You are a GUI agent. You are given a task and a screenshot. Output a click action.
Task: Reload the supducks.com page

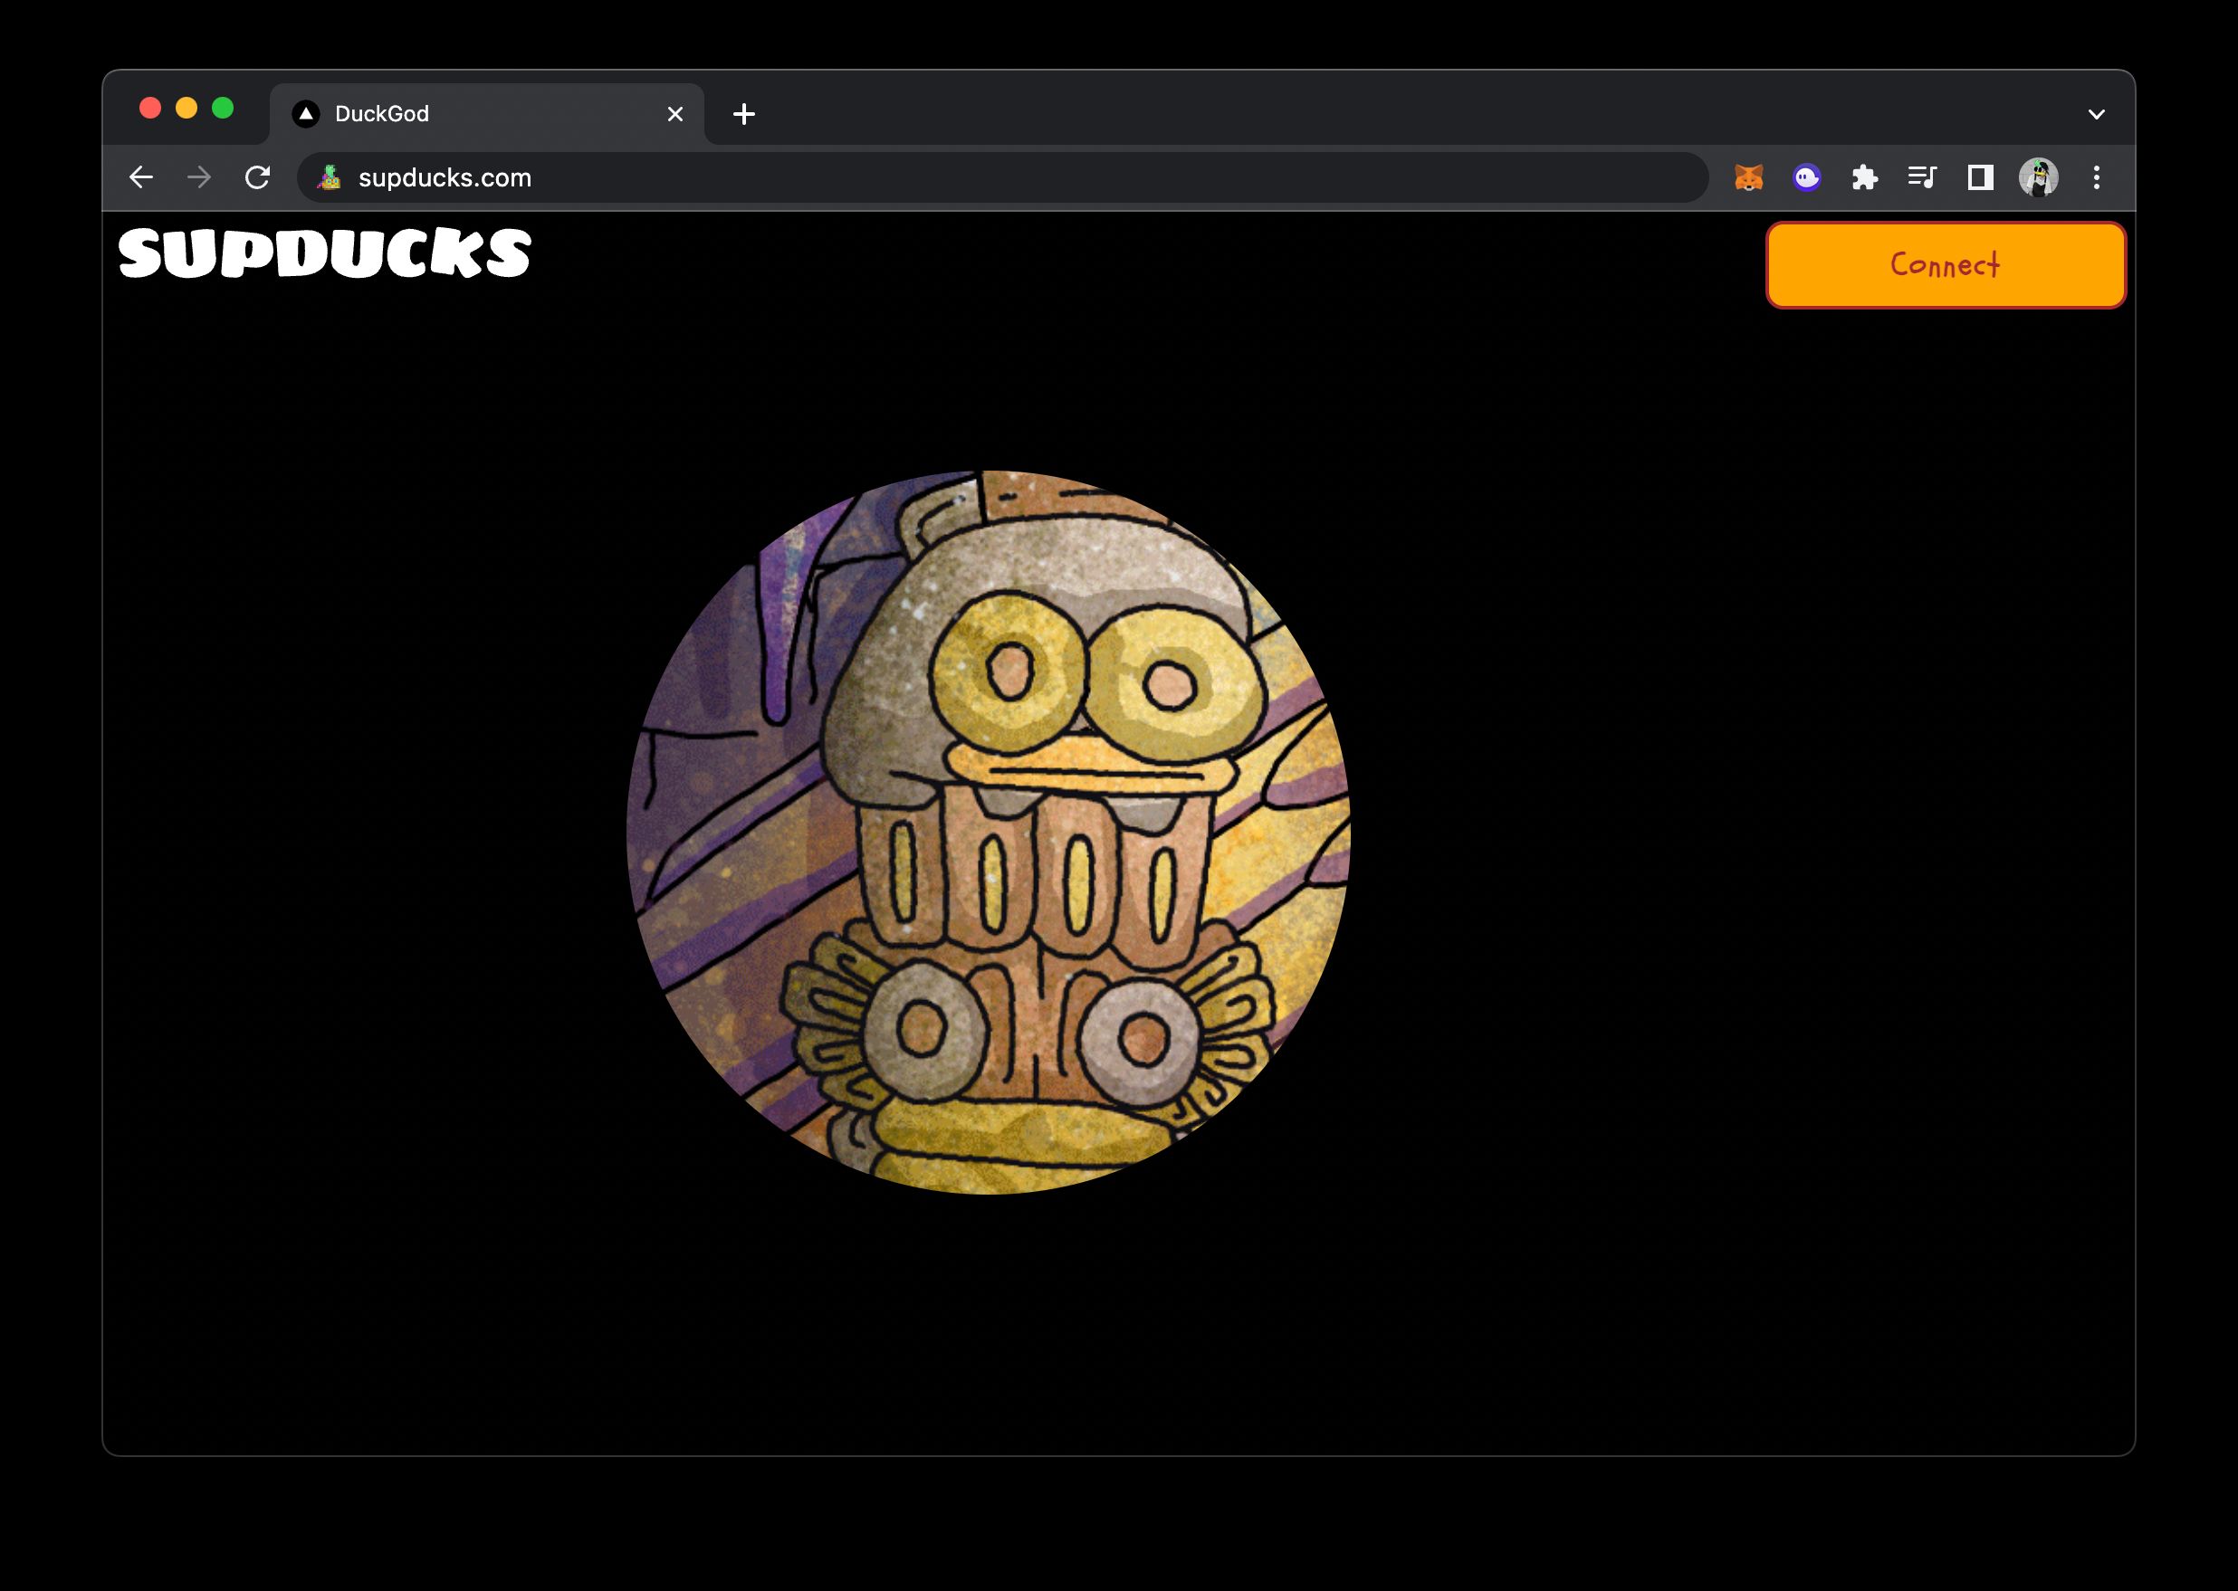[258, 177]
